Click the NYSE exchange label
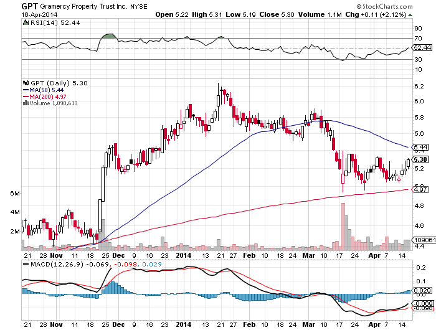Image resolution: width=436 pixels, height=330 pixels. 139,7
